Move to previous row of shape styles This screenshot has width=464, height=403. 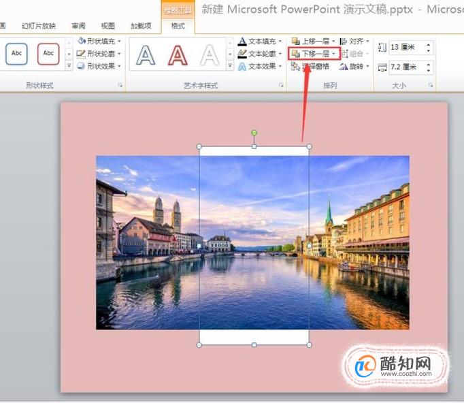69,43
